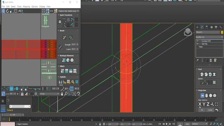The height and width of the screenshot is (126, 224).
Task: Select the Scale tool in UV editor
Action: pos(12,11)
